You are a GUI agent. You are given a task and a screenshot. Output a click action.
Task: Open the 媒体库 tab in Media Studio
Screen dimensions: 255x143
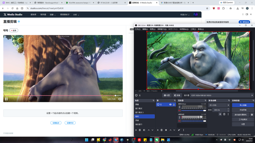coord(33,15)
